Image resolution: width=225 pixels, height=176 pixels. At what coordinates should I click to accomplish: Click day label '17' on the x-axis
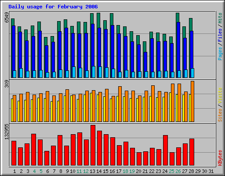click(x=119, y=171)
